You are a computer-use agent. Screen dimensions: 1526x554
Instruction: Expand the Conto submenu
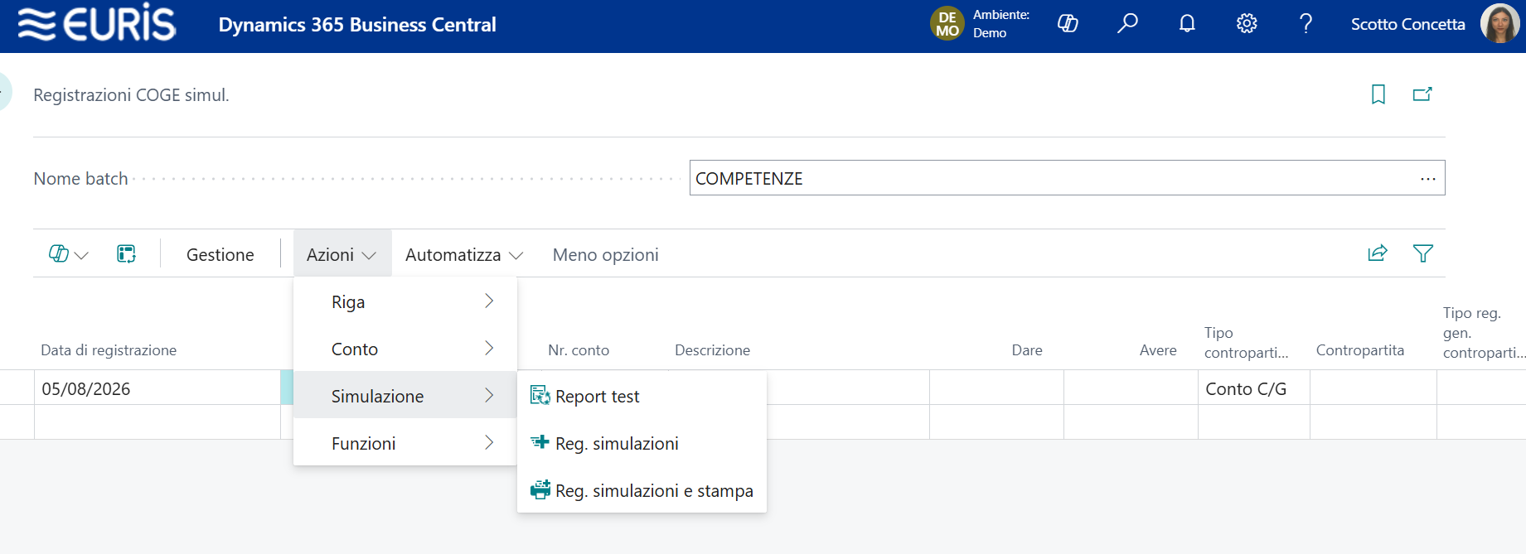[x=405, y=349]
